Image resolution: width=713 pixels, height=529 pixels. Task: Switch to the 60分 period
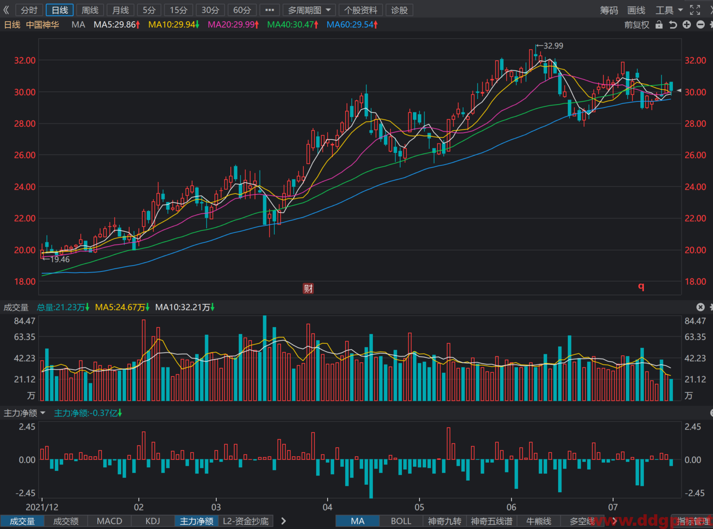pos(242,10)
